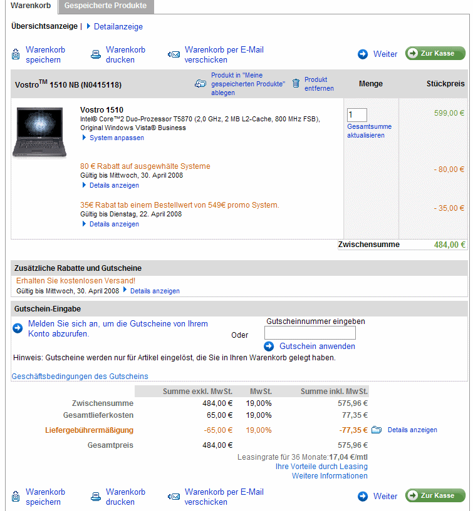Click the top save-cart clipboard icon

click(15, 54)
